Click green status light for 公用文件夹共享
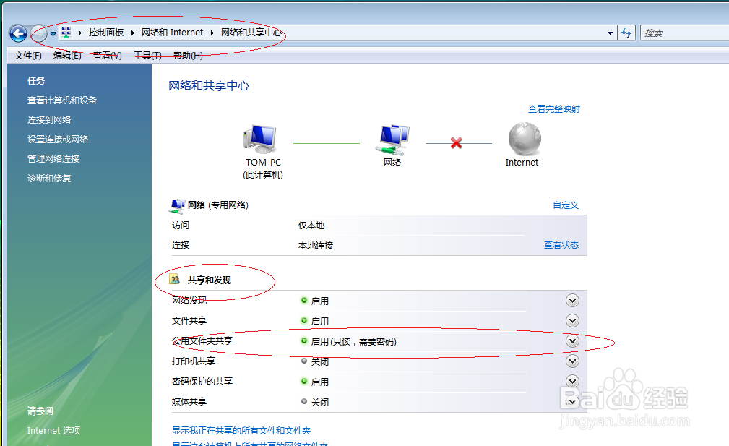729x446 pixels. [x=304, y=340]
